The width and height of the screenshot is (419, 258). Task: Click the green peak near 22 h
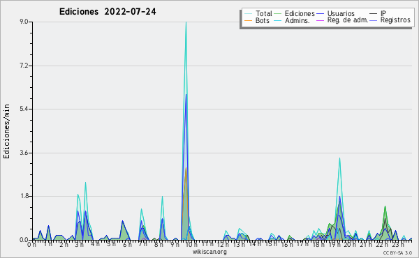click(385, 206)
